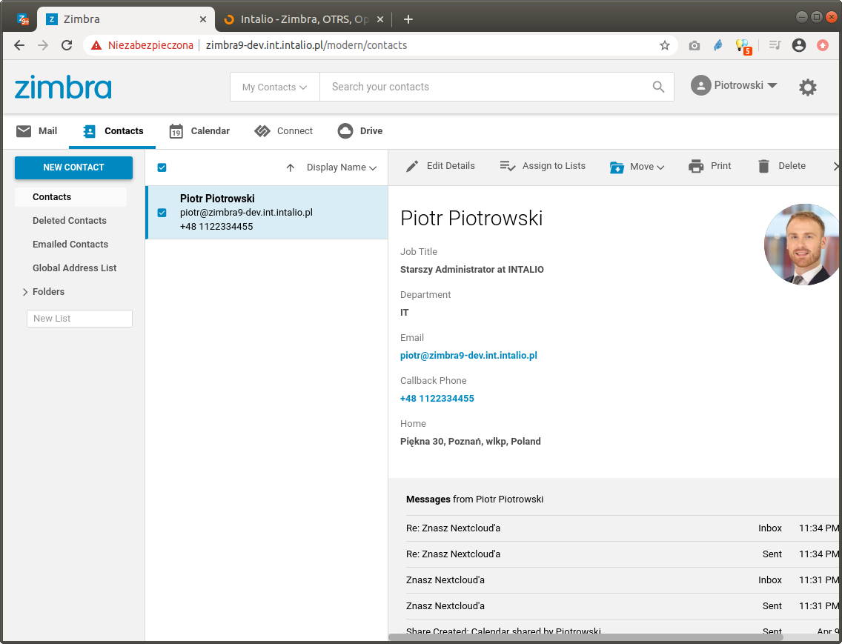
Task: Open Sent message Re: Znasz Nextcloud'a
Action: [623, 554]
